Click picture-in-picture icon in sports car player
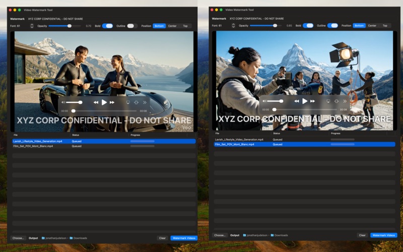Image resolution: width=403 pixels, height=252 pixels. (136, 102)
